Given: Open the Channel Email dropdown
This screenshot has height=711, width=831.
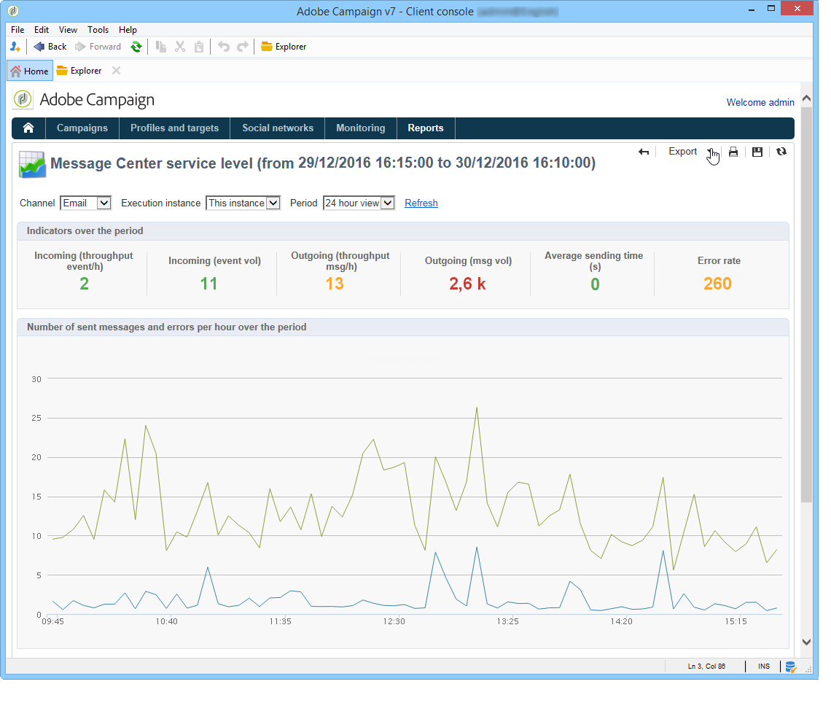Looking at the screenshot, I should (85, 203).
